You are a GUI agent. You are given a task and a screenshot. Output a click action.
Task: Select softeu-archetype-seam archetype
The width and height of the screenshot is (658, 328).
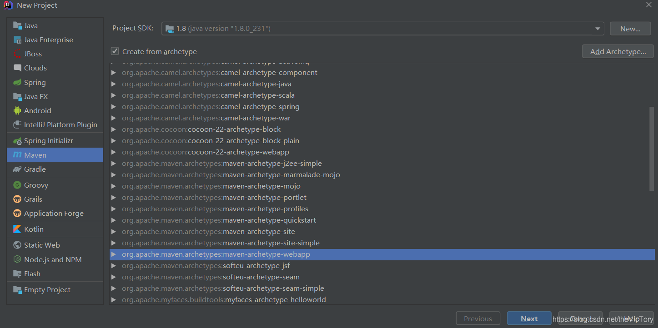pos(382,277)
